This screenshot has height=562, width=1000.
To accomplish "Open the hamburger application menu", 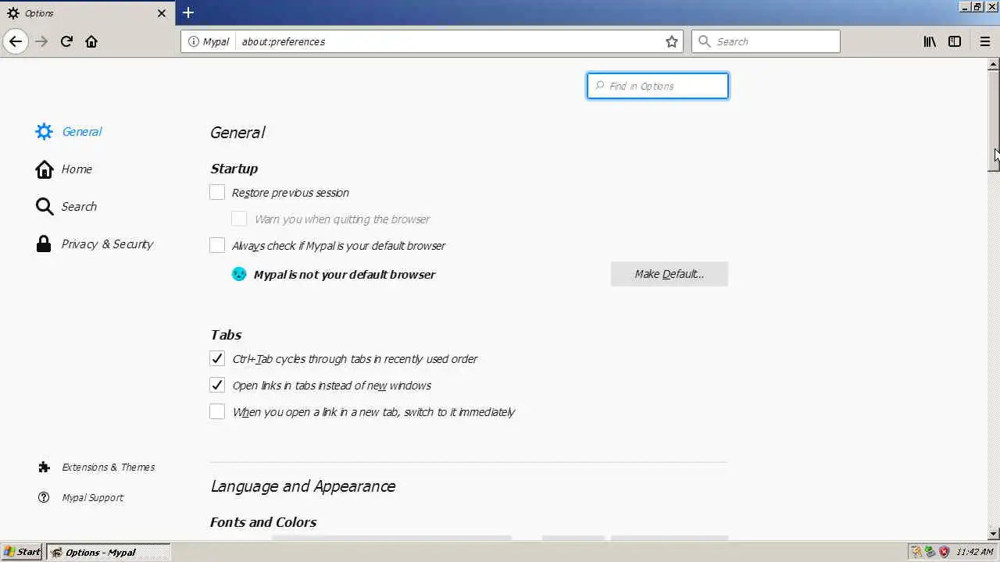I will pyautogui.click(x=984, y=41).
